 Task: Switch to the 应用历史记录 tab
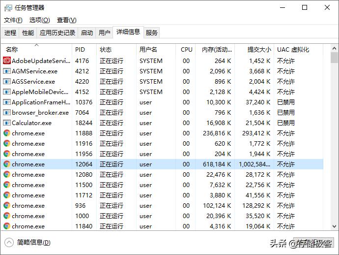(x=57, y=32)
